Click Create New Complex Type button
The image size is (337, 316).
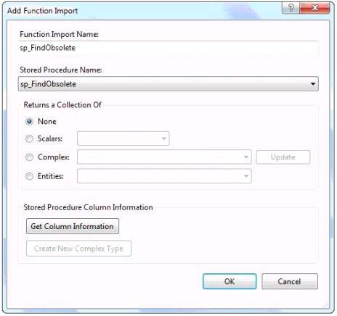pos(78,249)
